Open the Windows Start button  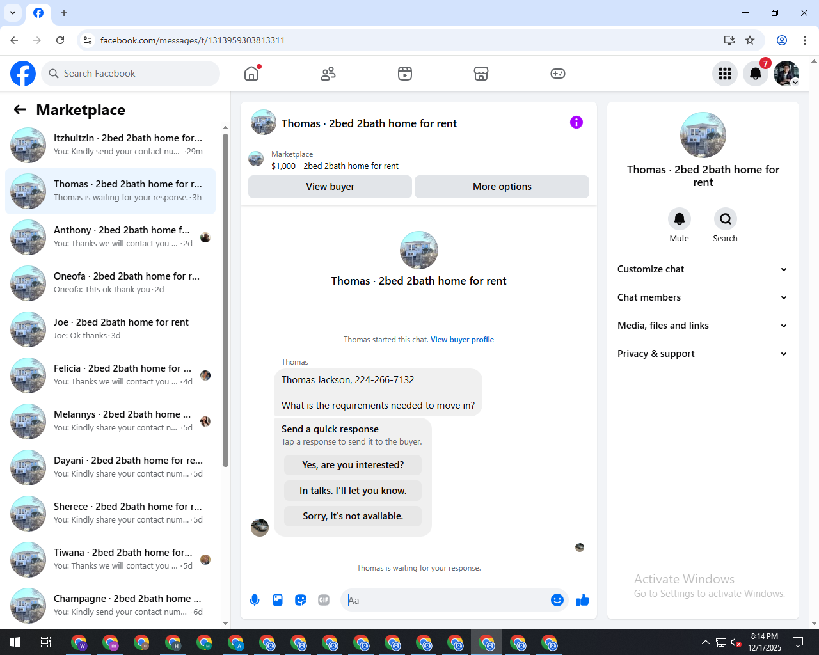click(x=15, y=642)
